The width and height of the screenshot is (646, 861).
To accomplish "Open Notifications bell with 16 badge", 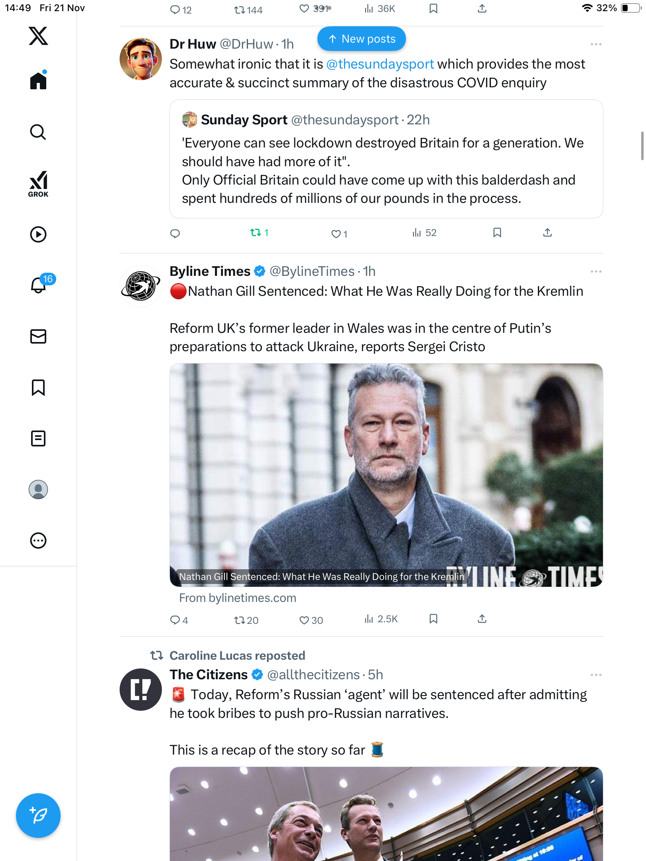I will tap(39, 285).
